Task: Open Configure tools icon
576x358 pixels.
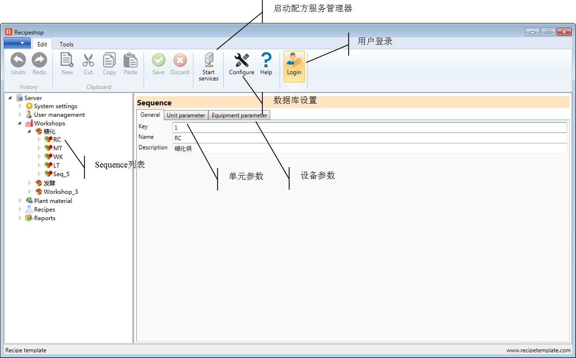Action: (x=242, y=60)
